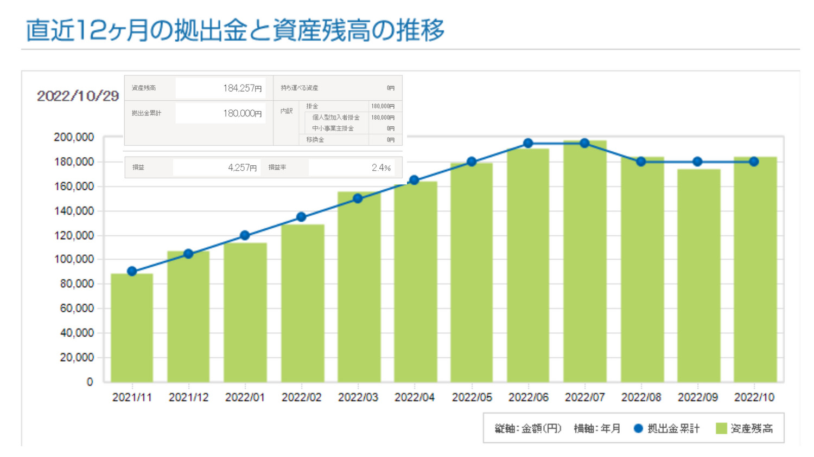Viewport: 814px width, 457px height.
Task: Select the 2021/11 green asset balance bar
Action: pyautogui.click(x=132, y=328)
